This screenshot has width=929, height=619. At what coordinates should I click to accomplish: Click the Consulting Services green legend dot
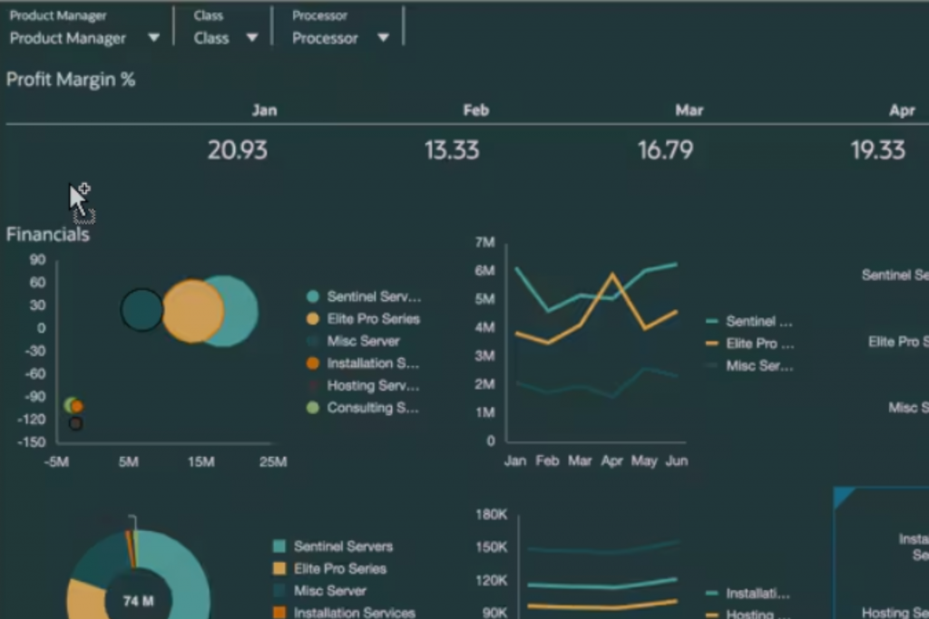[x=313, y=408]
